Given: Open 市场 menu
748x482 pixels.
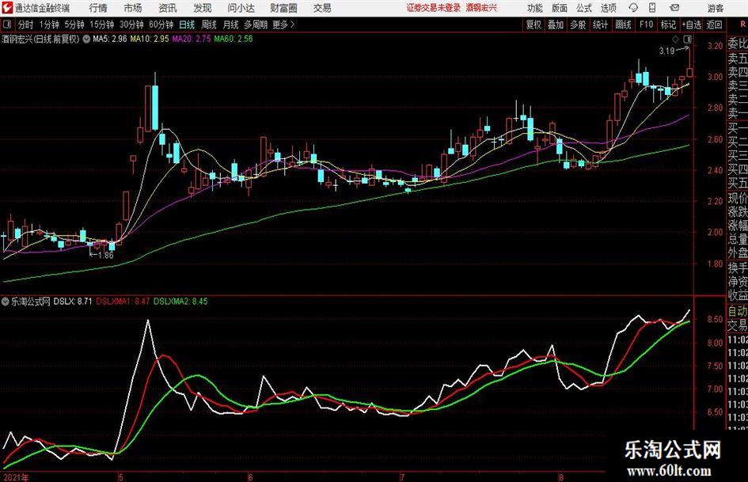Looking at the screenshot, I should pos(133,8).
